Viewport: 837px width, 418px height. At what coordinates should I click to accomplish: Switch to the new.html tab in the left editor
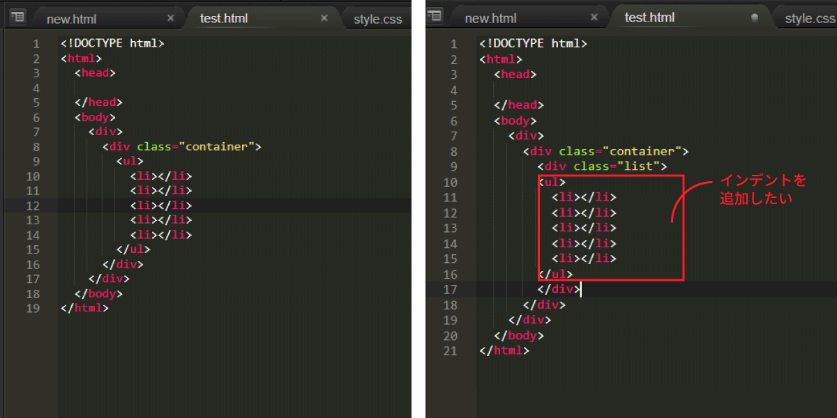(x=71, y=19)
